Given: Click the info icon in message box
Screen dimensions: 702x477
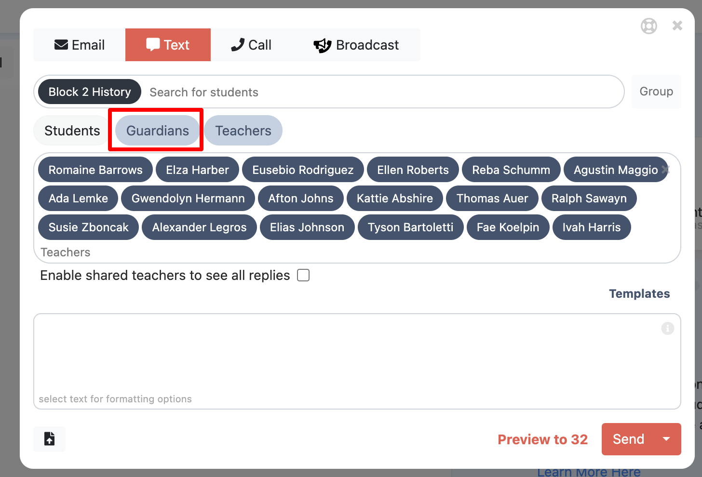Looking at the screenshot, I should [667, 329].
